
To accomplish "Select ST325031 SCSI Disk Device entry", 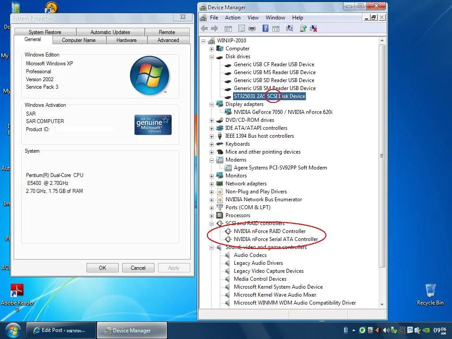I will click(269, 96).
